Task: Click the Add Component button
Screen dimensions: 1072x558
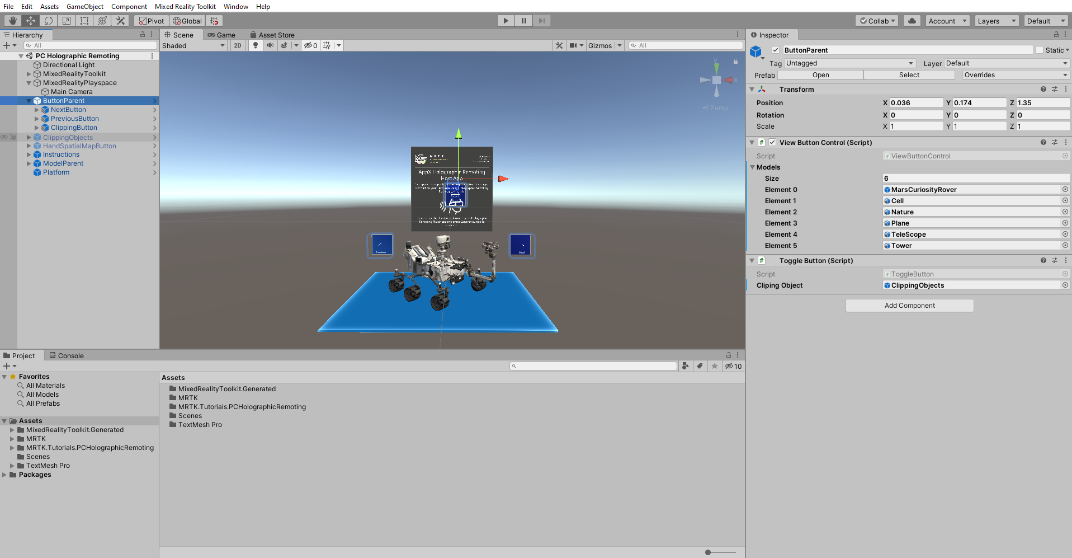Action: (x=910, y=306)
